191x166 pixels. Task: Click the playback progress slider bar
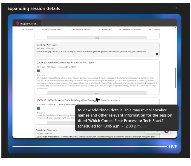click(89, 146)
